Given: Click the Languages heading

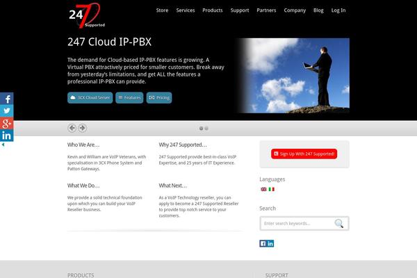Looking at the screenshot, I should click(x=272, y=179).
